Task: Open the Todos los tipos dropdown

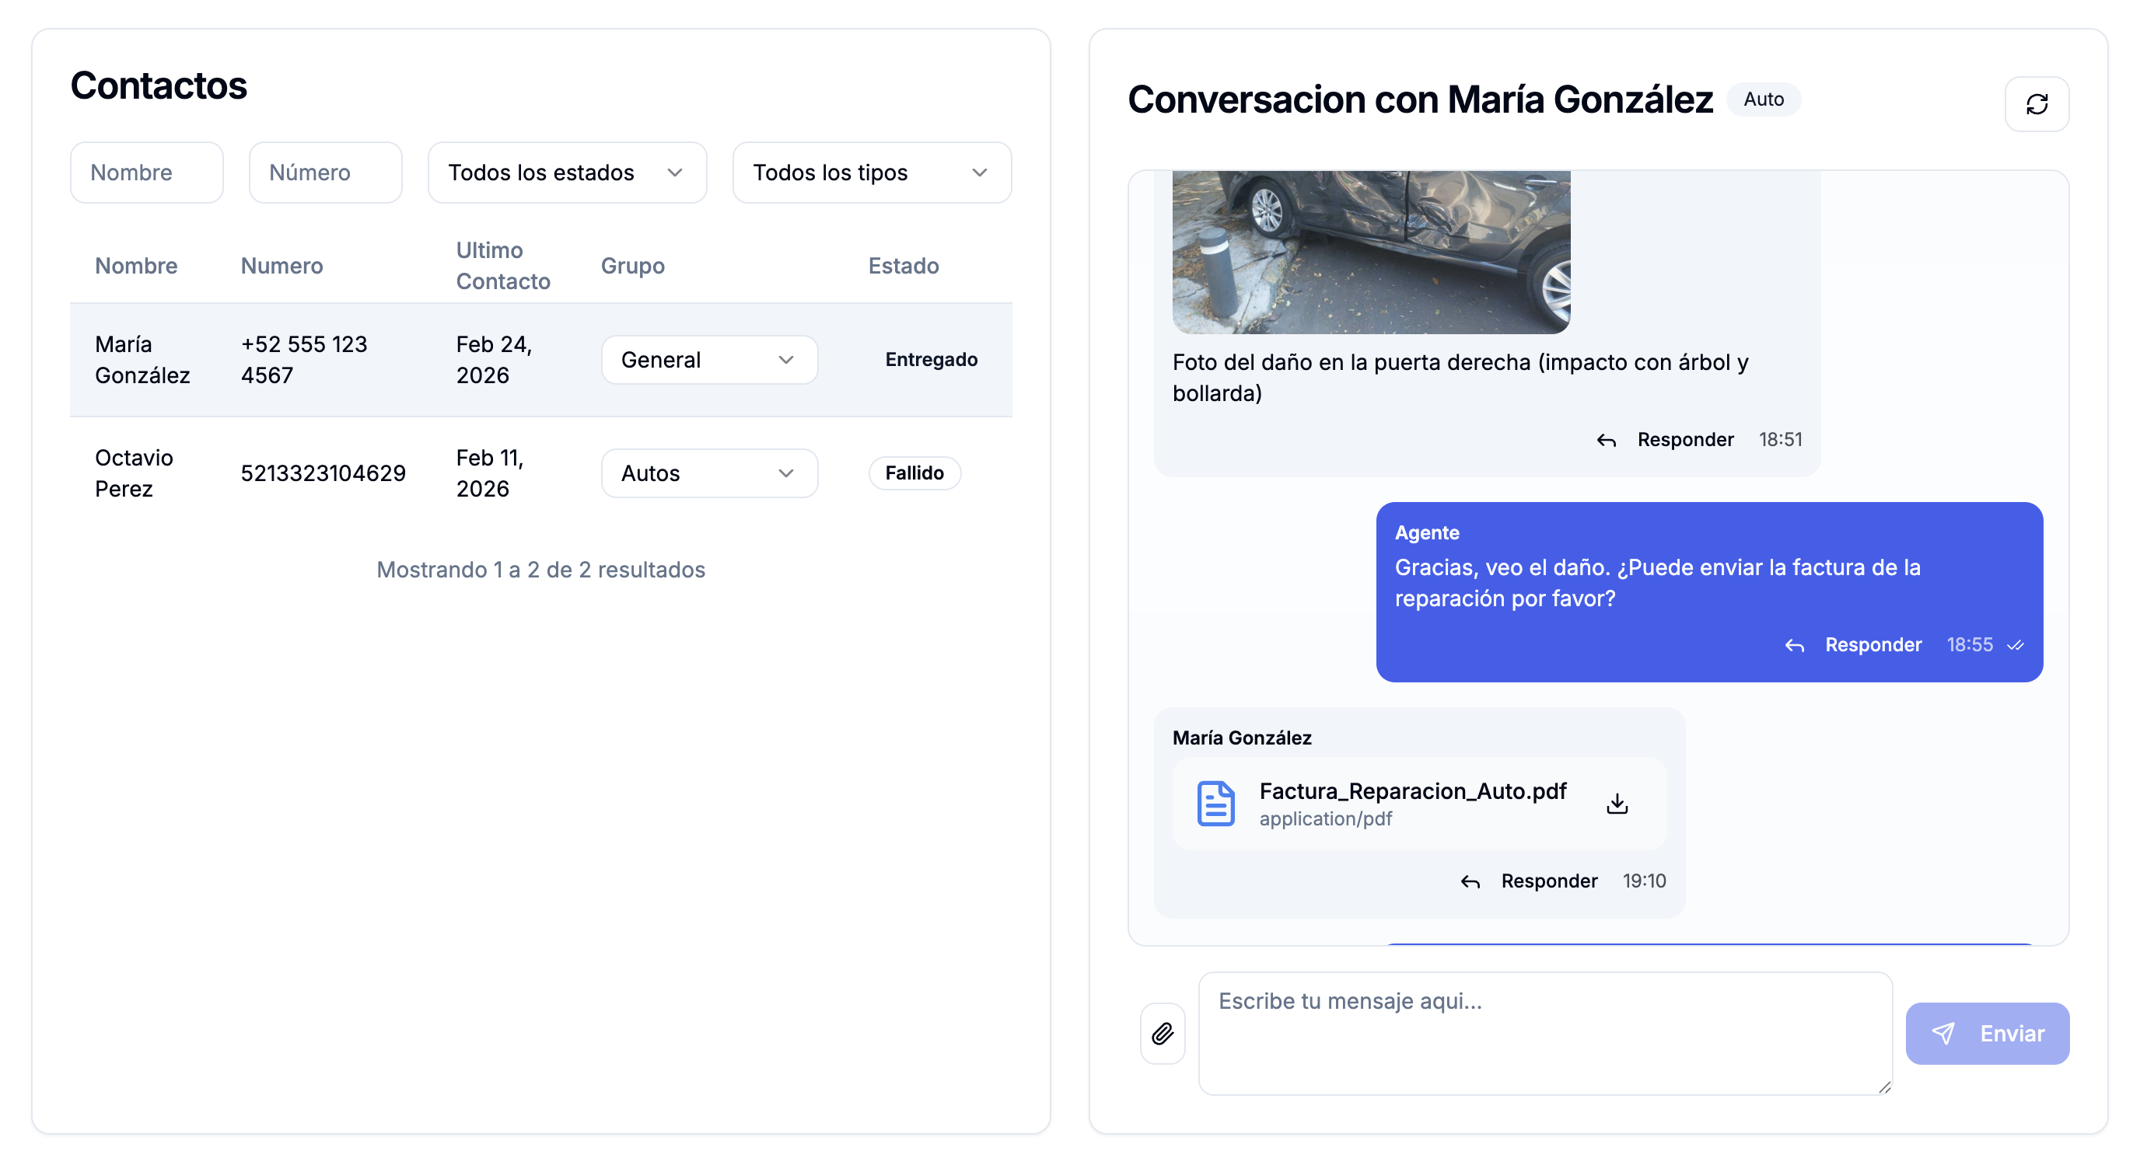Action: 872,172
